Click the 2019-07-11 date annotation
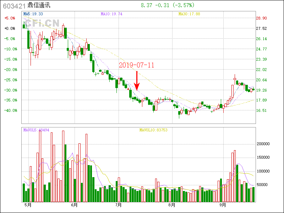The width and height of the screenshot is (284, 213). tap(137, 65)
